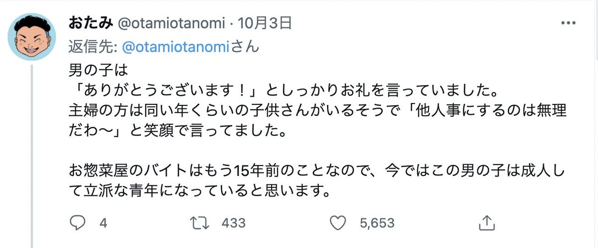598x248 pixels.
Task: Click the display name おたみ
Action: [84, 23]
